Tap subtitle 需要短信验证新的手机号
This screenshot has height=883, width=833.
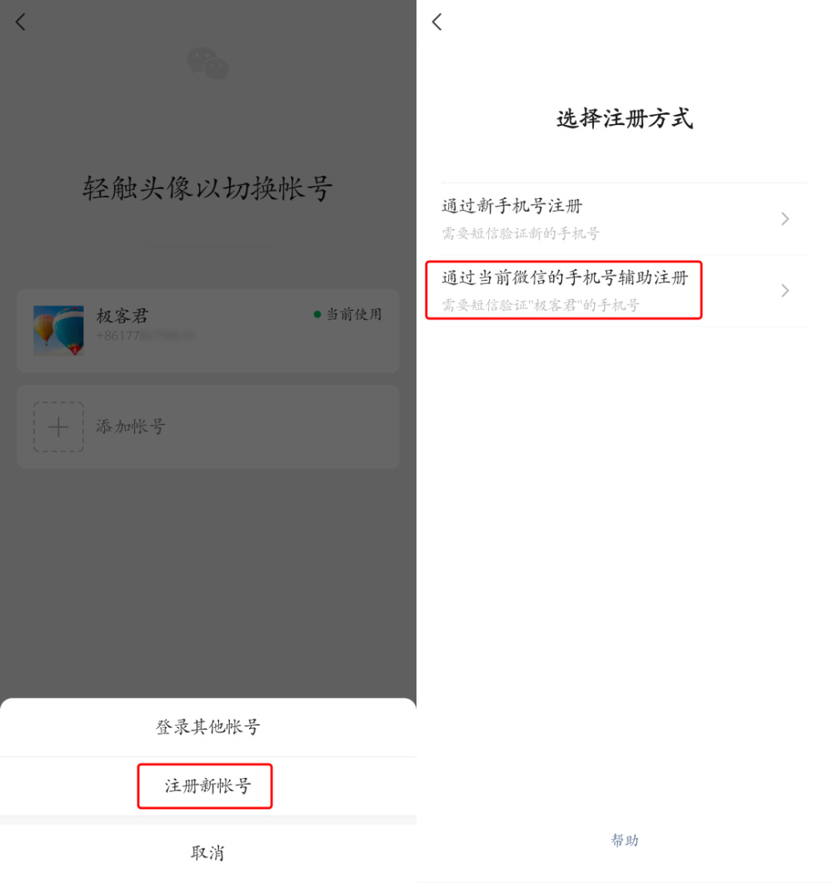(521, 233)
